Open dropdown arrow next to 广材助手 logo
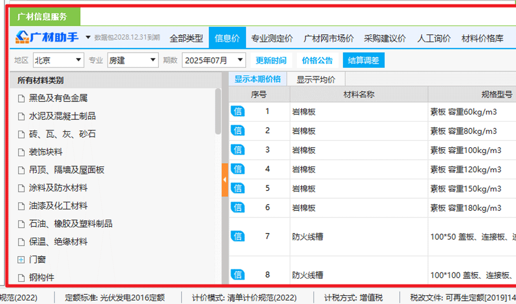 tap(88, 38)
